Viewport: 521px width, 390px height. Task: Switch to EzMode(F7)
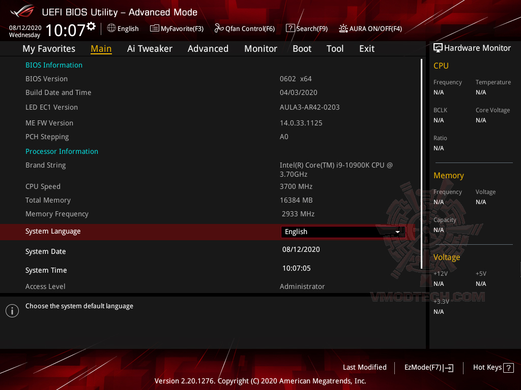[x=428, y=368]
